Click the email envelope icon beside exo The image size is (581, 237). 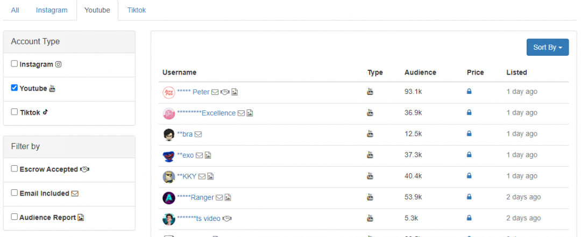(x=199, y=155)
